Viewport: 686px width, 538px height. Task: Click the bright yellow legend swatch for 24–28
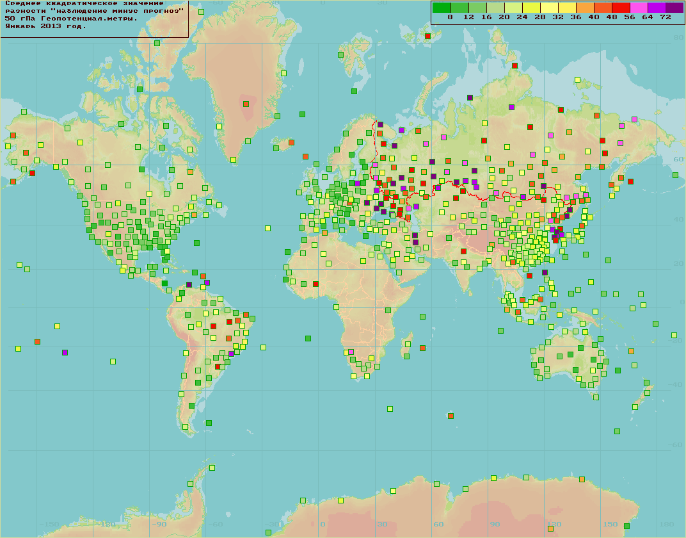coord(531,8)
